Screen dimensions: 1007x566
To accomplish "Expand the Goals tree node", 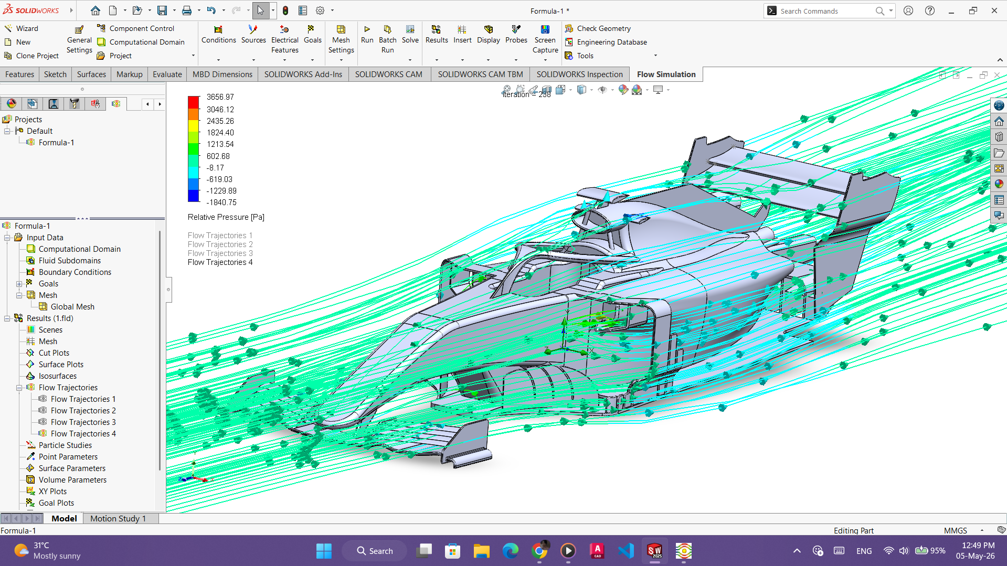I will click(19, 284).
